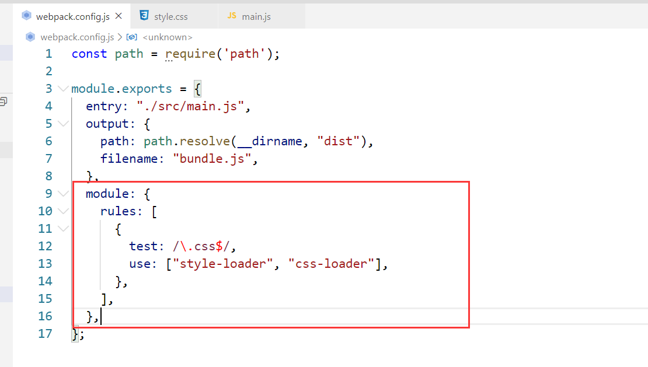This screenshot has width=648, height=367.
Task: Click the "bundle.js" string
Action: pos(212,159)
